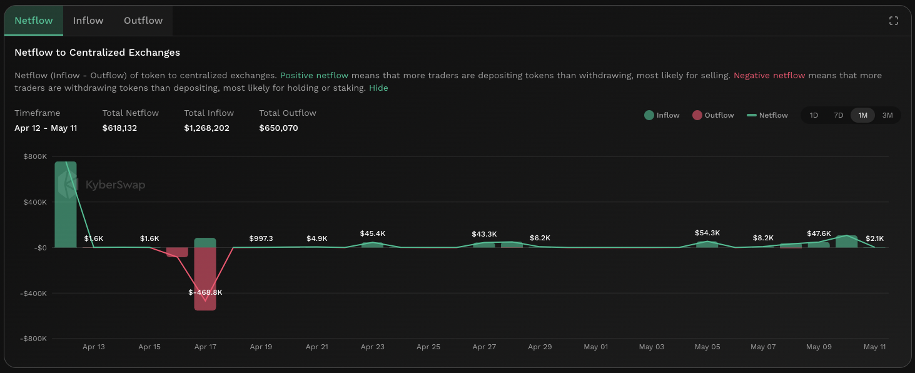This screenshot has width=915, height=373.
Task: Toggle the Netflow line legend
Action: [x=767, y=115]
